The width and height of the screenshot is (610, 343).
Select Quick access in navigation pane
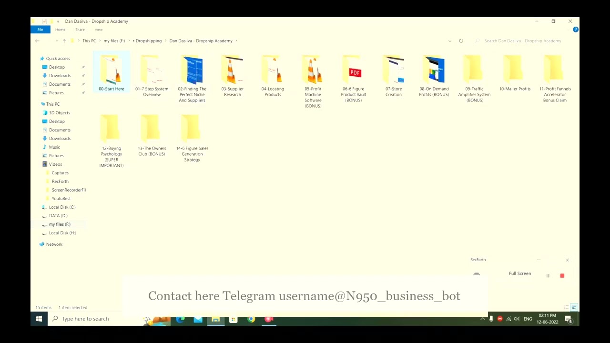click(58, 59)
